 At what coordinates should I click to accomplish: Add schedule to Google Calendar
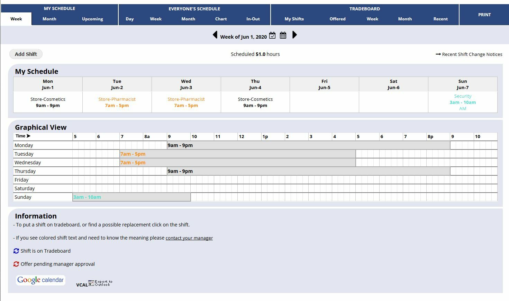pos(40,280)
